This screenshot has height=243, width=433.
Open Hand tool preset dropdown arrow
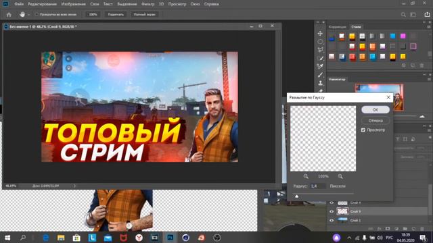tap(28, 15)
